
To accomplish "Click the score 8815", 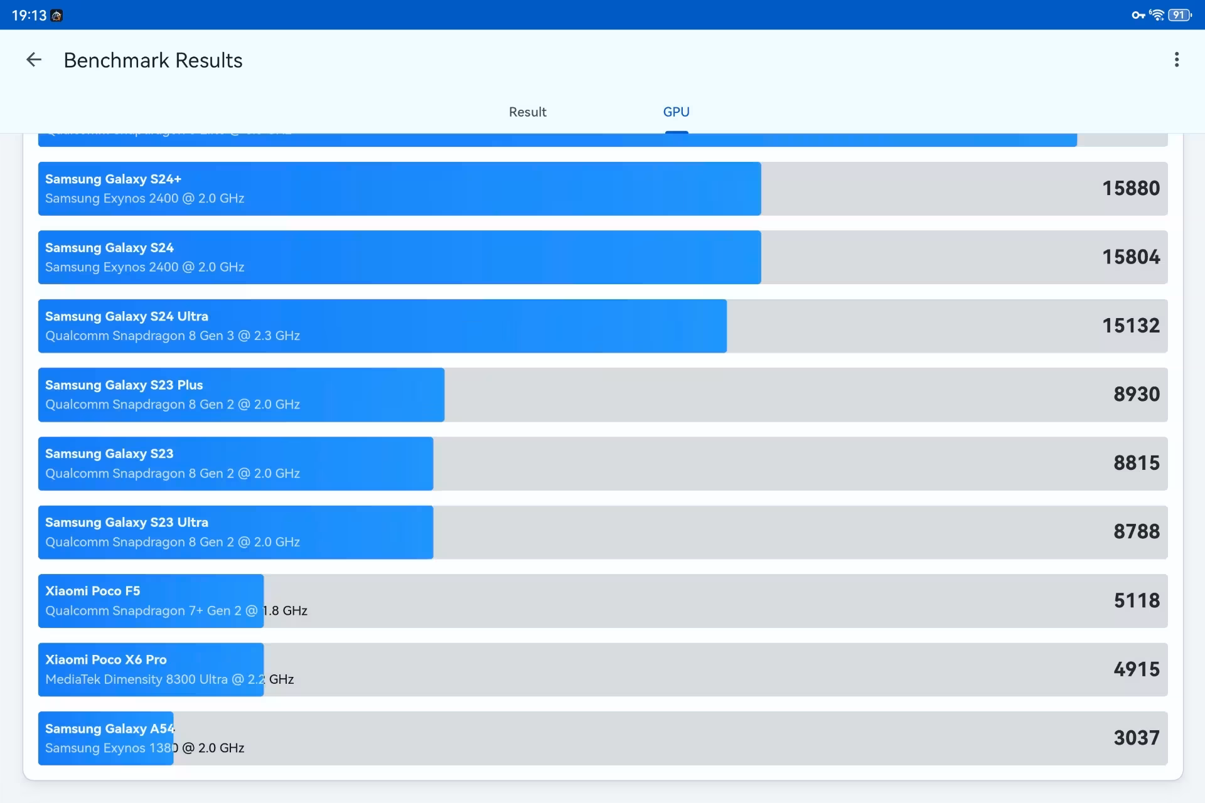I will click(x=1137, y=463).
